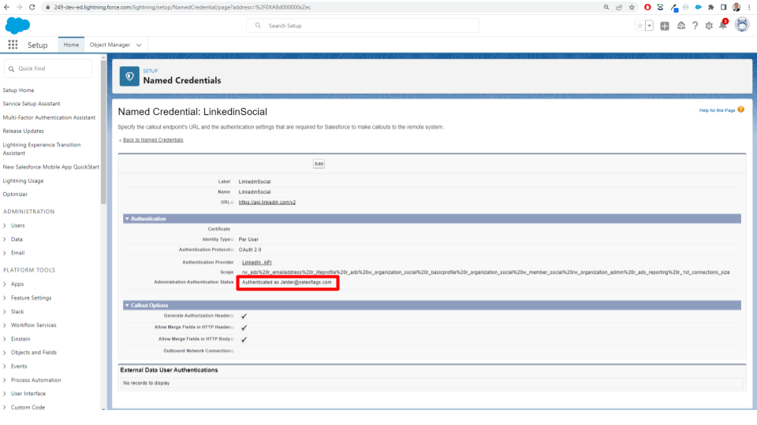Collapse the Authentication section
Screen dimensions: 757x425
tap(127, 219)
